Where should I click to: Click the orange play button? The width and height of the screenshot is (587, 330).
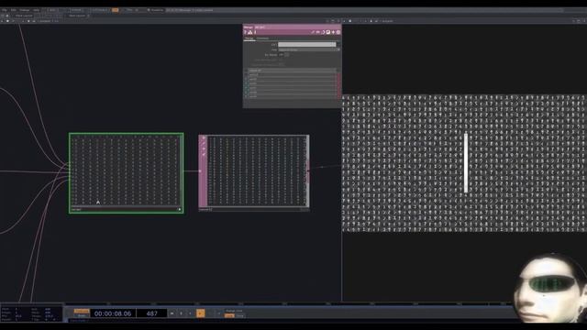point(201,313)
